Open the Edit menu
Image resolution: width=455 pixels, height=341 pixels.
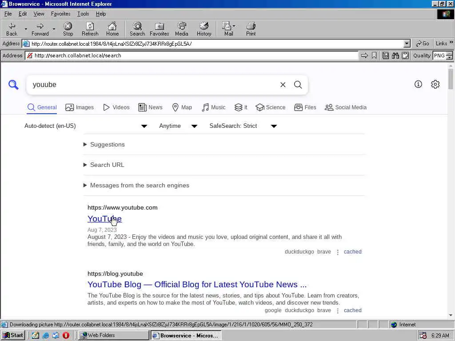(23, 14)
